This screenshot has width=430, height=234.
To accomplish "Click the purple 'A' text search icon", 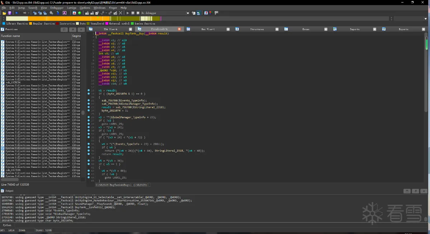I will coord(64,13).
